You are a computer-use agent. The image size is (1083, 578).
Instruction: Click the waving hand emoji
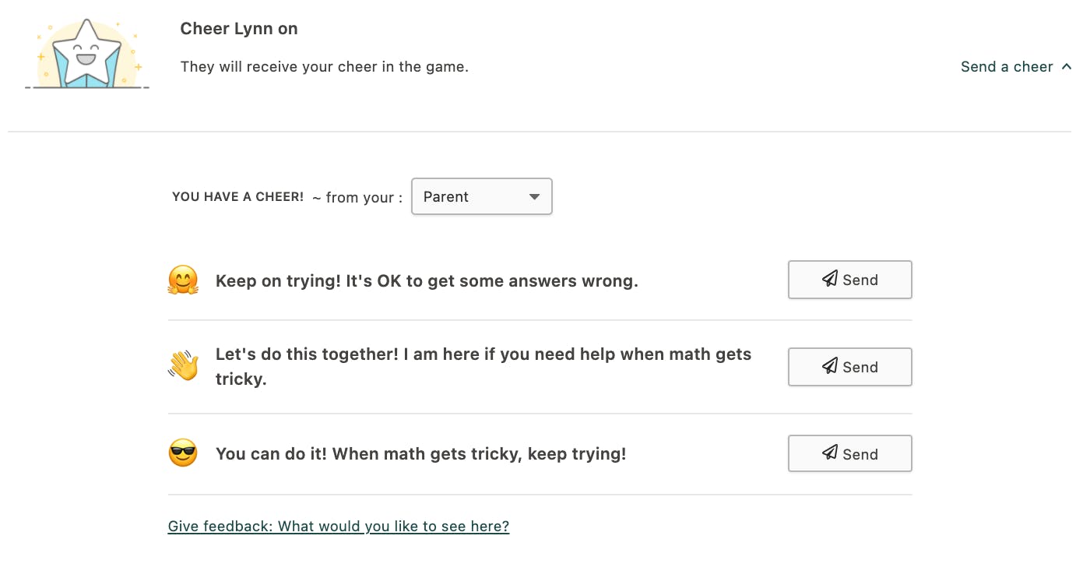tap(183, 366)
